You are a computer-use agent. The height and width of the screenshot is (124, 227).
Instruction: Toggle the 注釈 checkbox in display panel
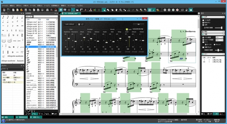[x=203, y=25]
